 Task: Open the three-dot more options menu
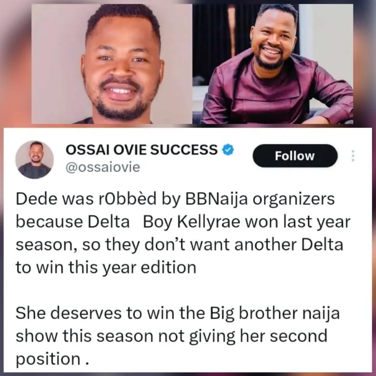[353, 156]
